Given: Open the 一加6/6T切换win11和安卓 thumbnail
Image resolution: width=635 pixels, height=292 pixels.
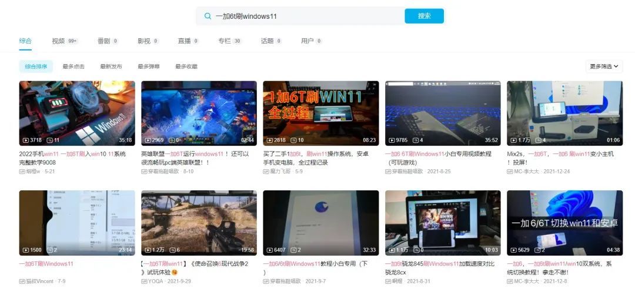Looking at the screenshot, I should click(x=564, y=223).
